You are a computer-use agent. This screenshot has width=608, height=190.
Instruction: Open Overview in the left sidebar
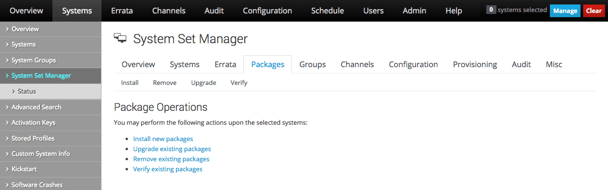coord(51,29)
